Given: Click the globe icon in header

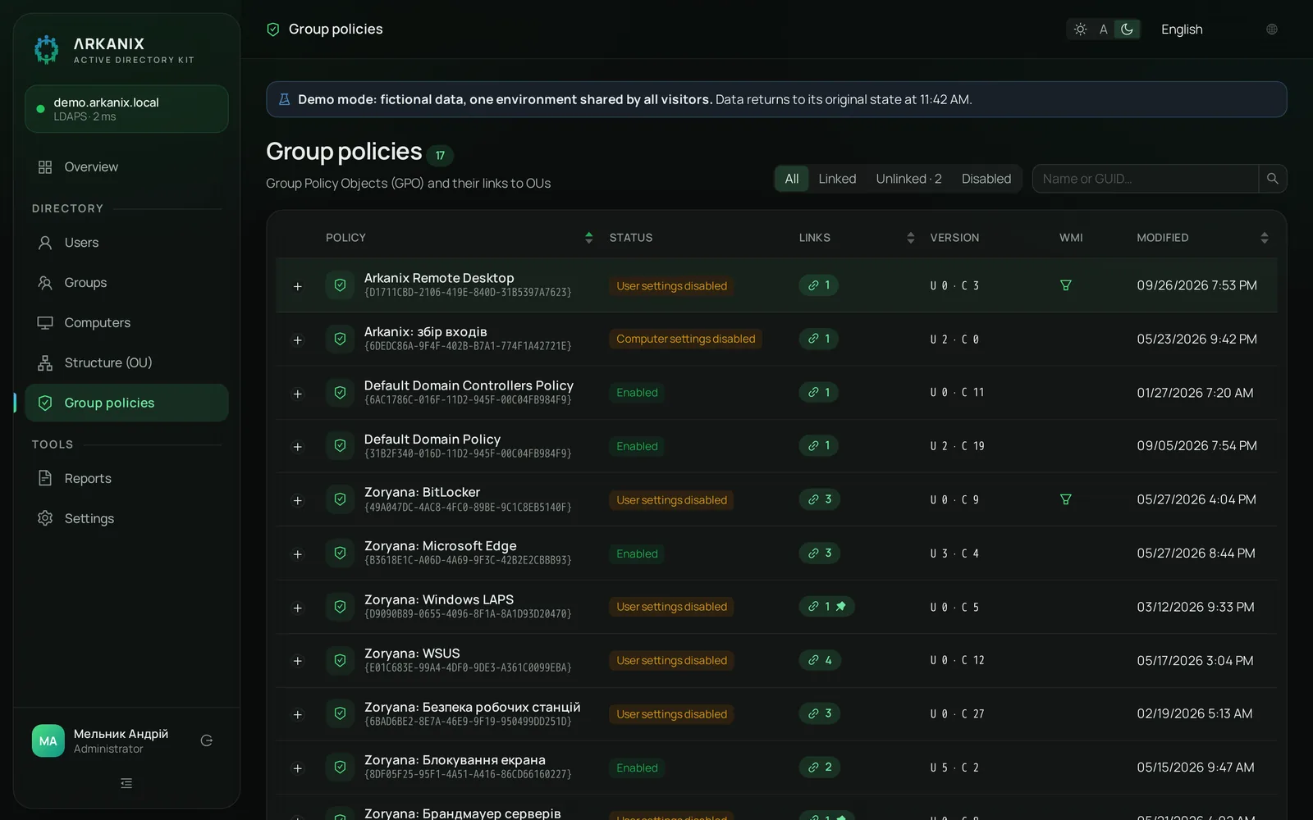Looking at the screenshot, I should point(1272,30).
